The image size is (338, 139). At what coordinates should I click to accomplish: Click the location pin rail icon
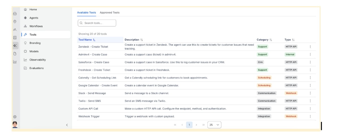click(15, 21)
